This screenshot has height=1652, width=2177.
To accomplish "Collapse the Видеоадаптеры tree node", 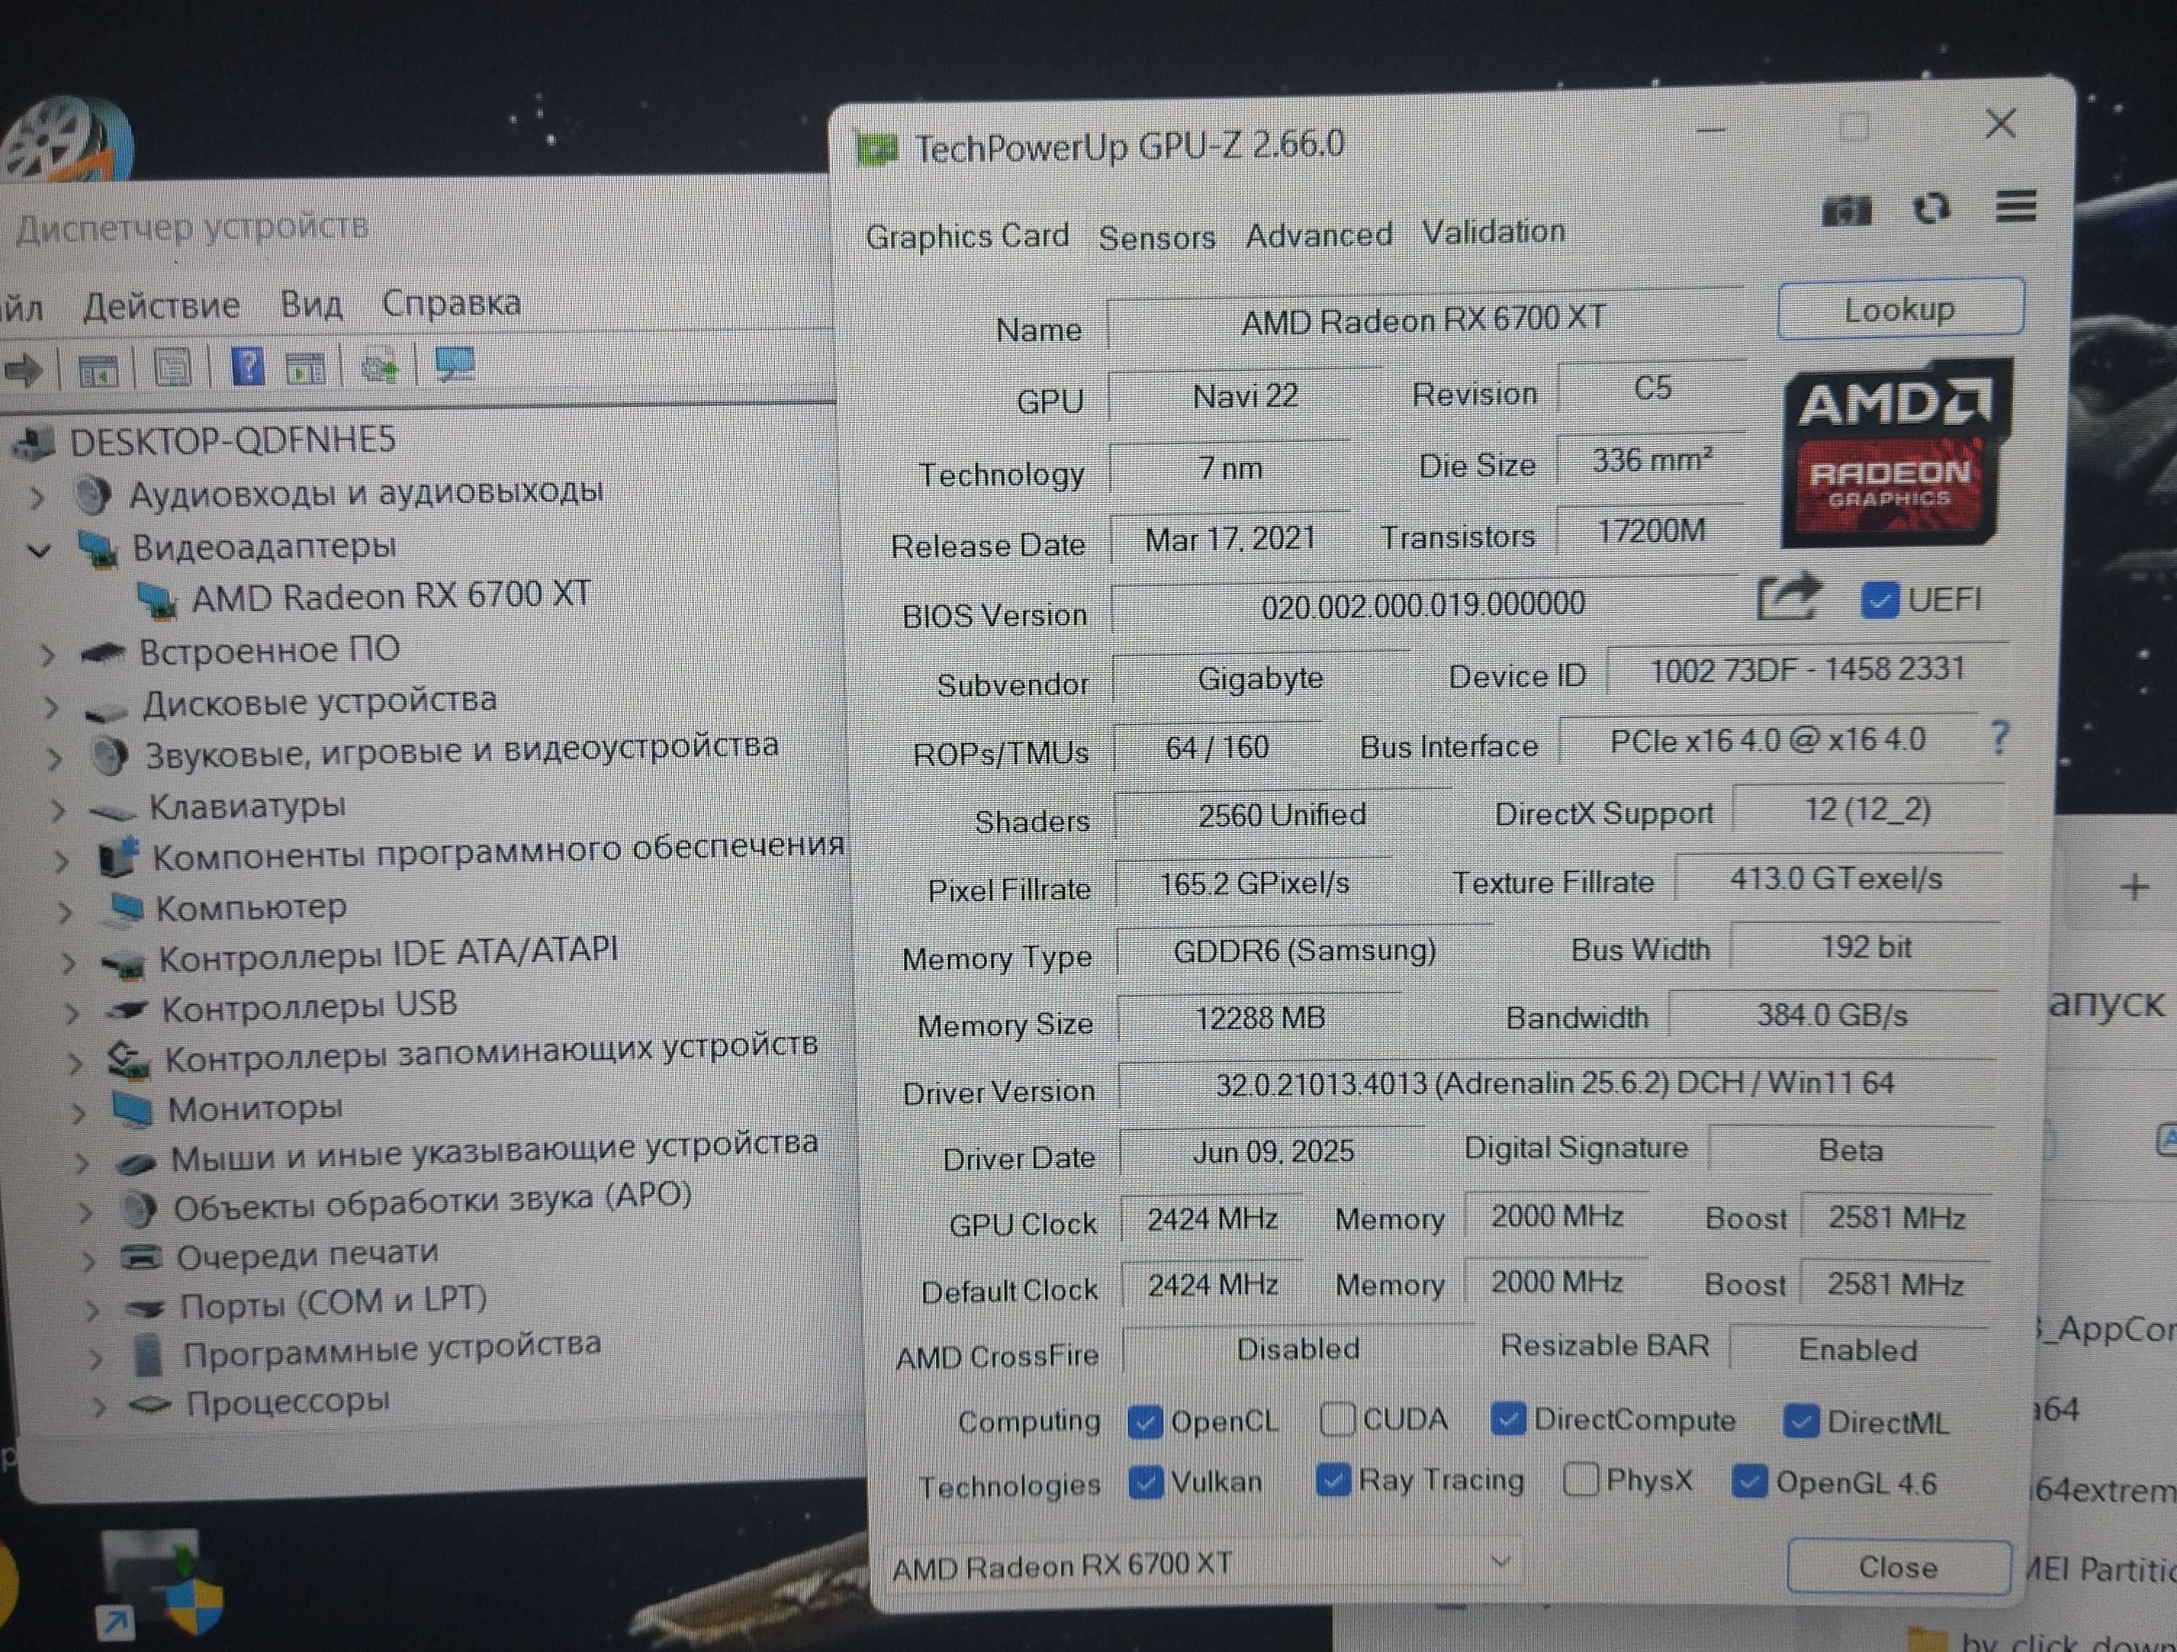I will pos(39,550).
